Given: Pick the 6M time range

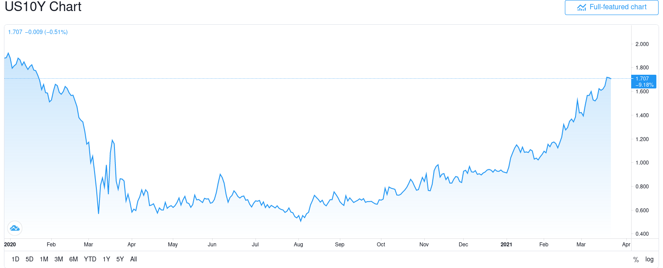Looking at the screenshot, I should tap(73, 259).
